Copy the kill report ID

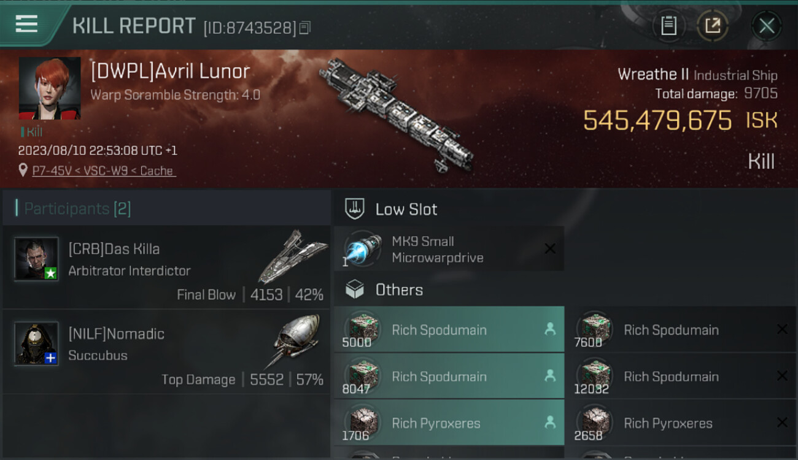(305, 27)
